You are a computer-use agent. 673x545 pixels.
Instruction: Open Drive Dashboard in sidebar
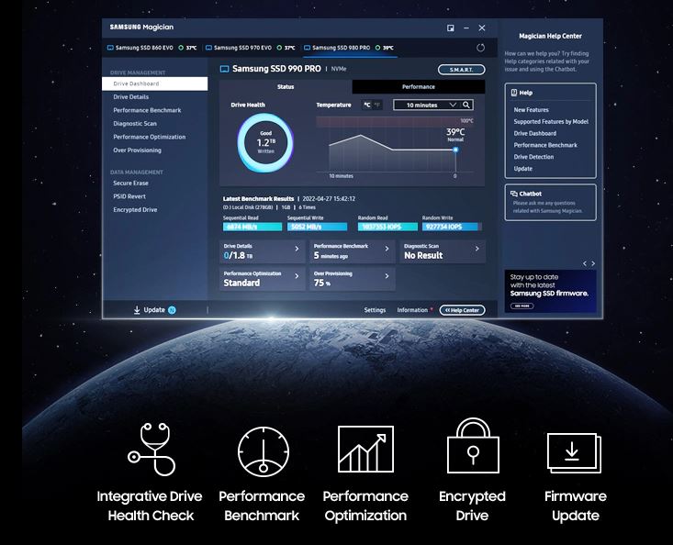pyautogui.click(x=154, y=83)
